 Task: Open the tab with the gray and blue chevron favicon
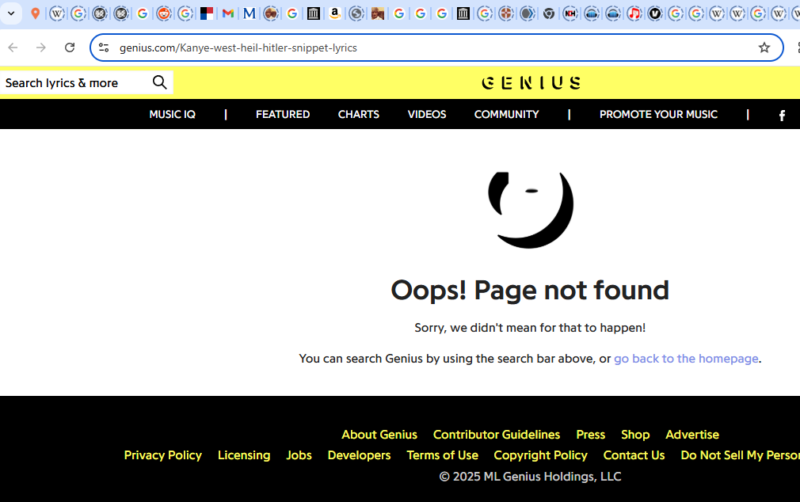(x=528, y=13)
